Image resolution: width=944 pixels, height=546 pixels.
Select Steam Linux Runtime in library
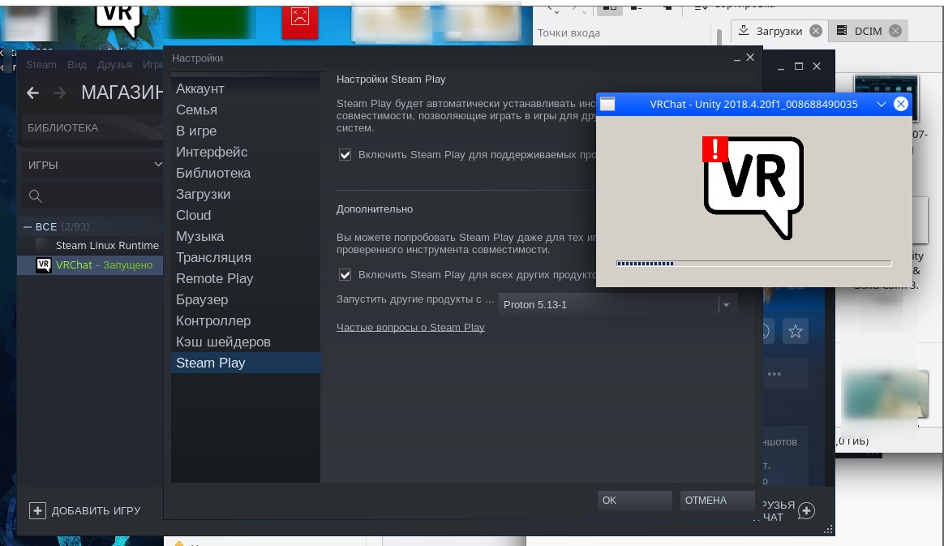(x=90, y=246)
